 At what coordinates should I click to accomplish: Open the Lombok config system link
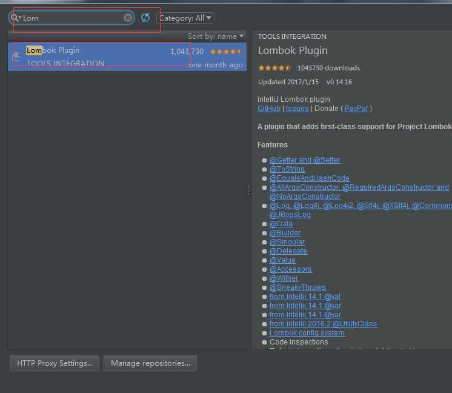click(x=307, y=333)
